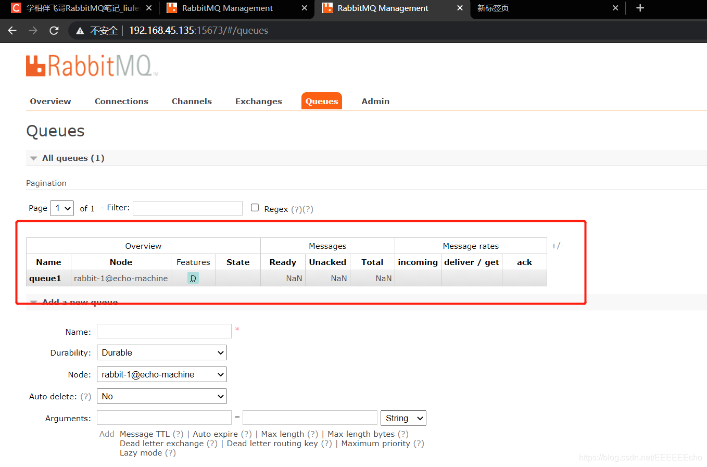Click the D durable feature badge for queue1
This screenshot has width=707, height=467.
point(193,278)
